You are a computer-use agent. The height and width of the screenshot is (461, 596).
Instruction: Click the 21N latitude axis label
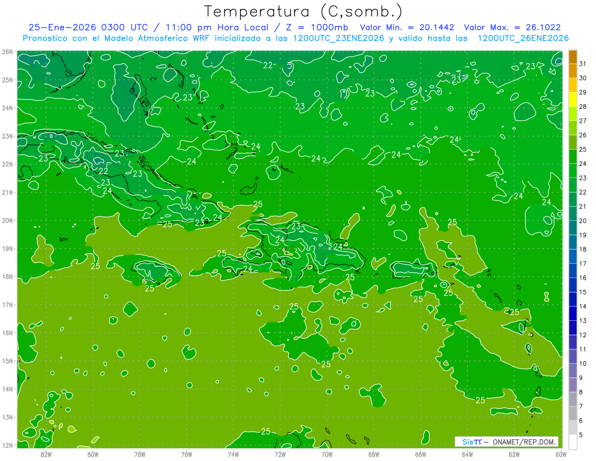[7, 192]
